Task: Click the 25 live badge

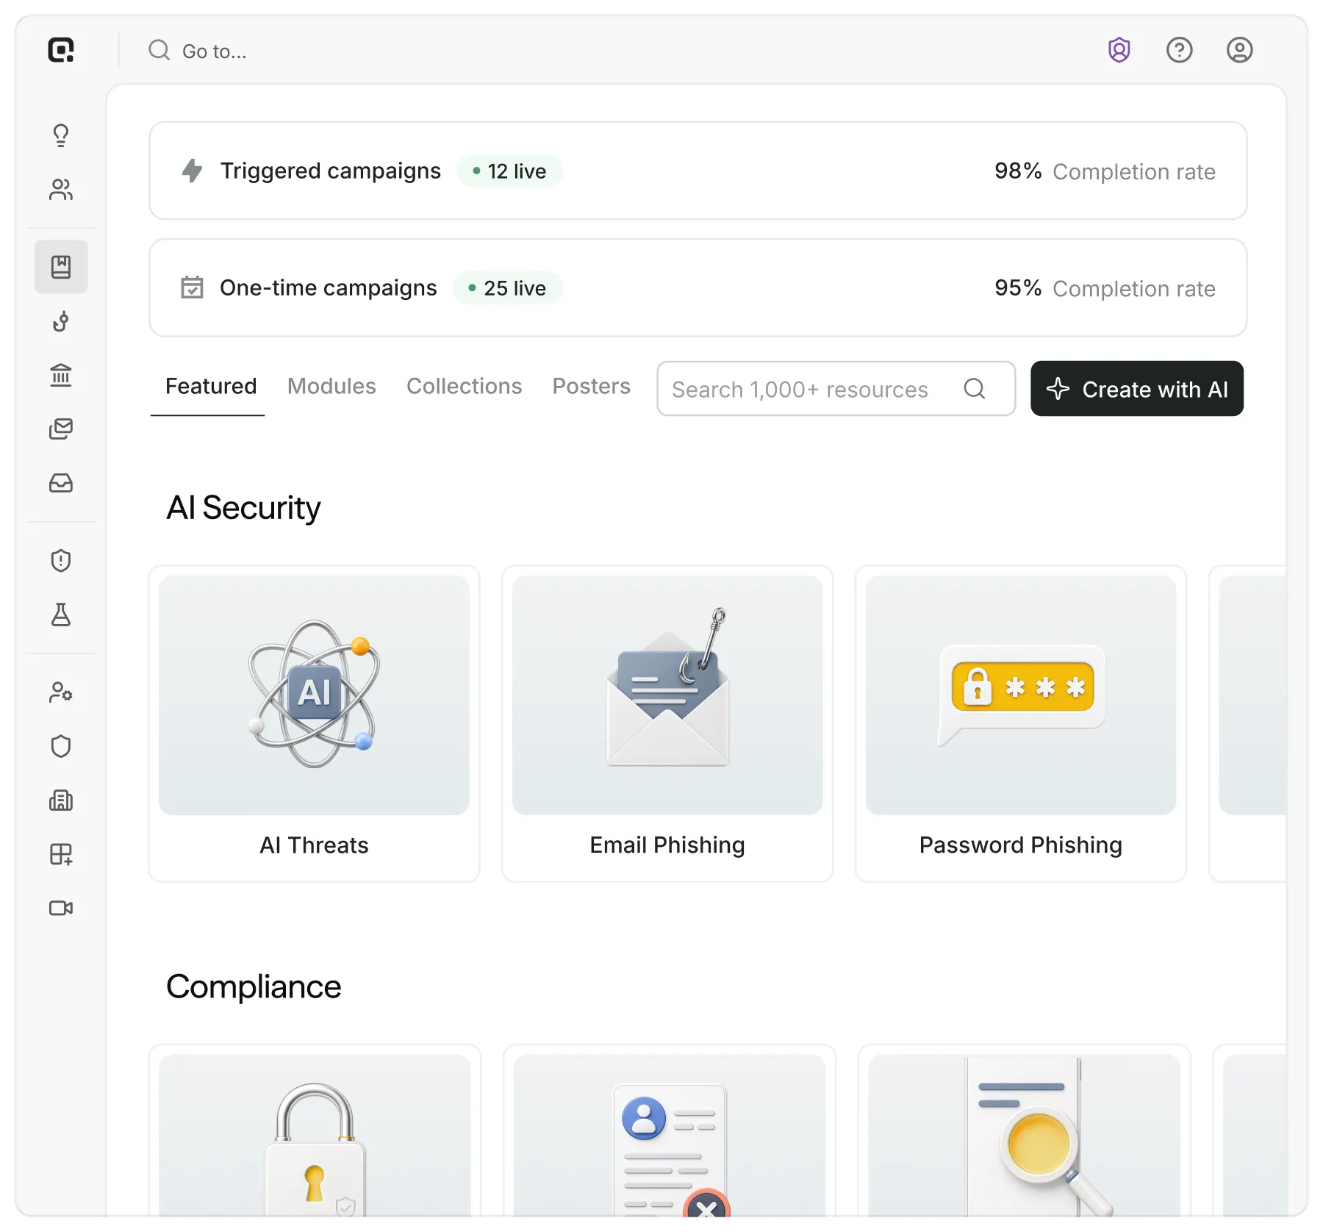Action: (x=508, y=288)
